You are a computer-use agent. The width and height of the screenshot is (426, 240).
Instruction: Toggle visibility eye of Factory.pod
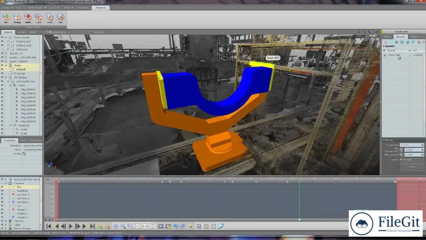pos(2,41)
